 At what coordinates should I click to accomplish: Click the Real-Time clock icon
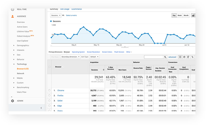[13, 10]
